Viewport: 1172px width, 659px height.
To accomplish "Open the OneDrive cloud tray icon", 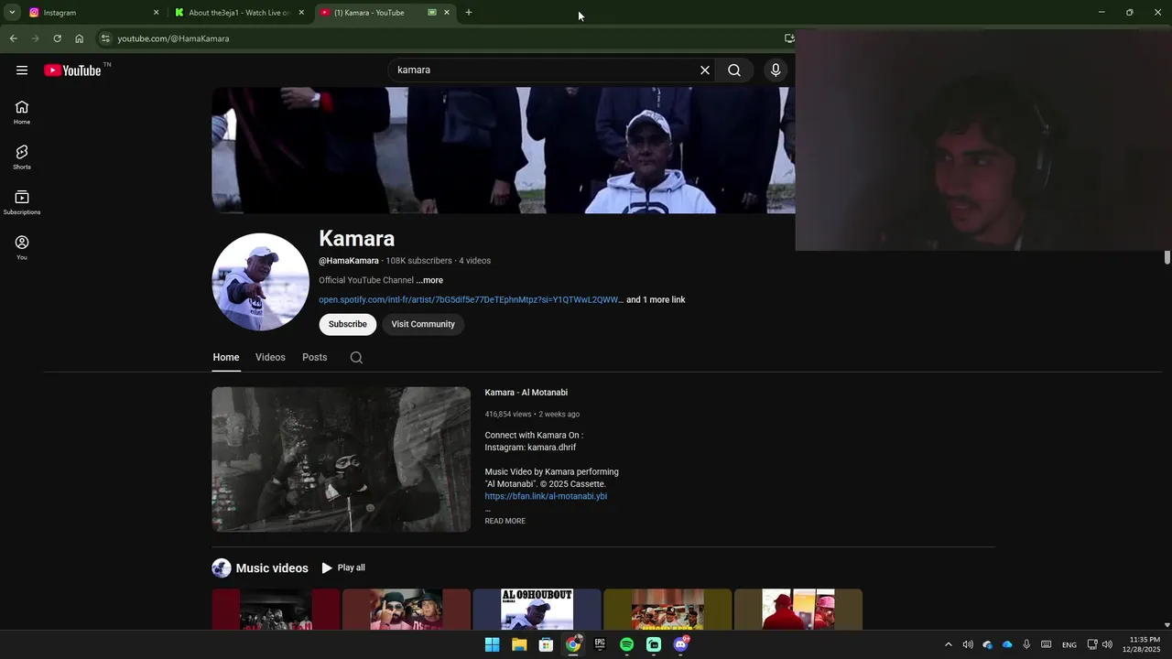I will point(1007,645).
